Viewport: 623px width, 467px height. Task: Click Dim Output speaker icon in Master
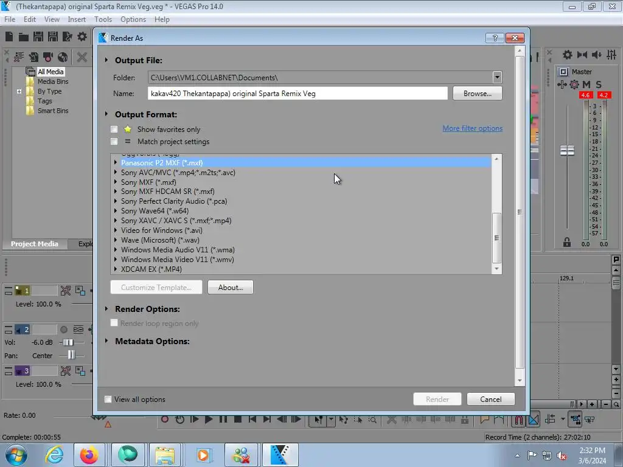point(597,55)
